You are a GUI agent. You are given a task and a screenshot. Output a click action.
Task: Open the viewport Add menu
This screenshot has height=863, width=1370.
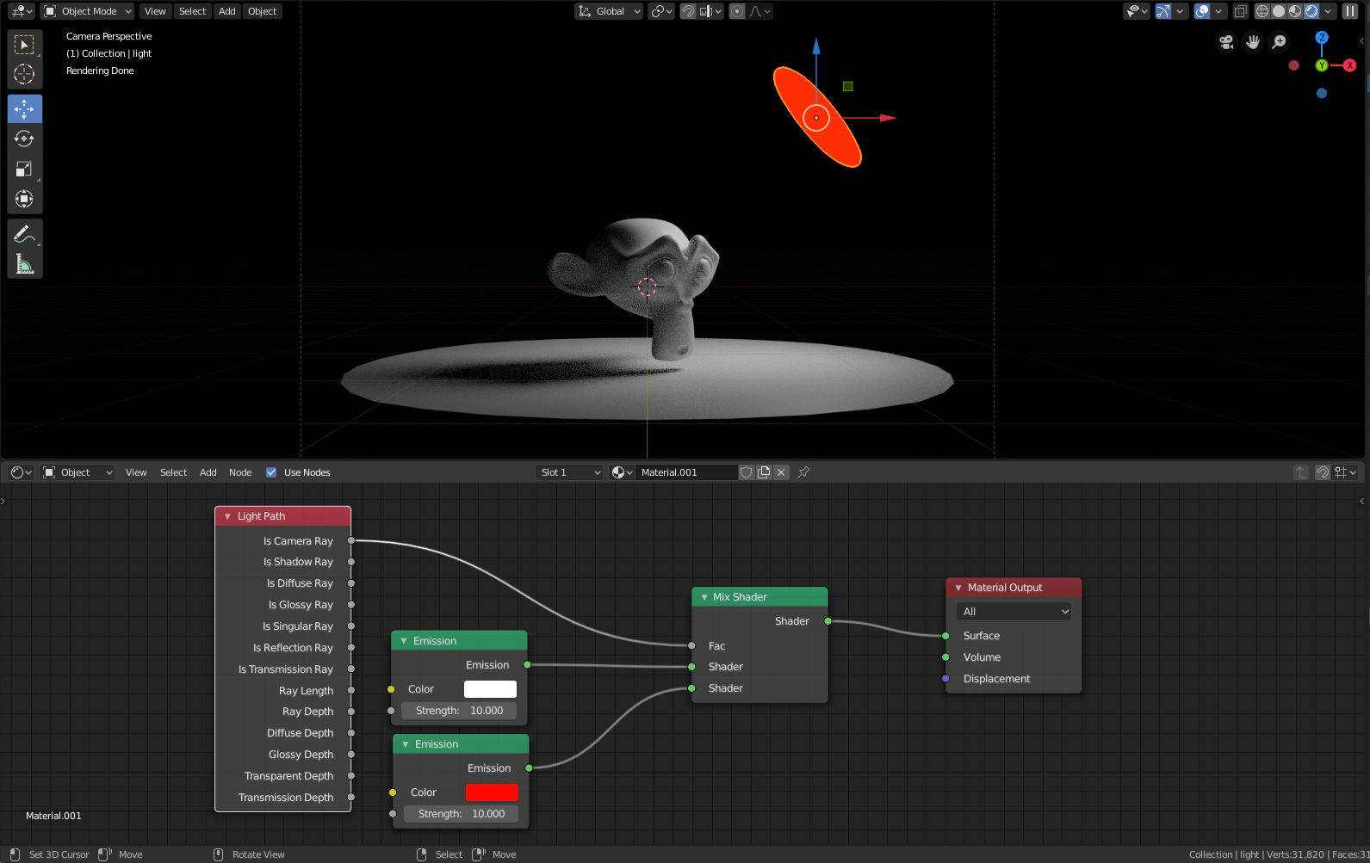click(x=226, y=11)
